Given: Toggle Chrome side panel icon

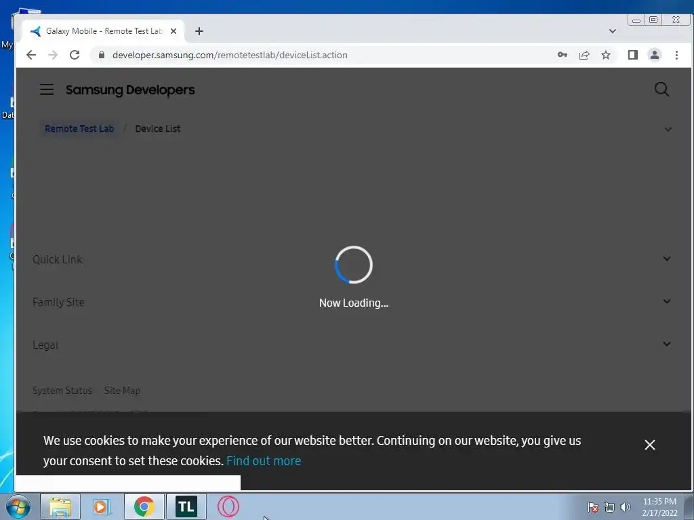Looking at the screenshot, I should (x=633, y=55).
